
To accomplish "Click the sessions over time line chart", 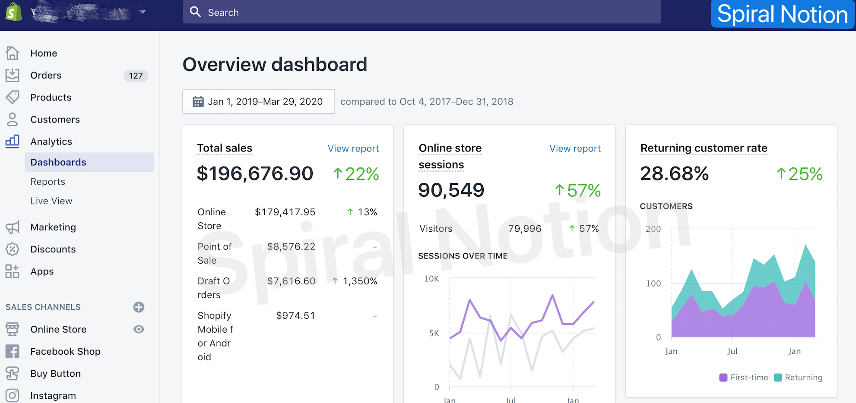I will pyautogui.click(x=522, y=332).
